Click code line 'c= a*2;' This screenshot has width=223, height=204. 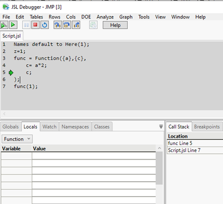pyautogui.click(x=36, y=65)
